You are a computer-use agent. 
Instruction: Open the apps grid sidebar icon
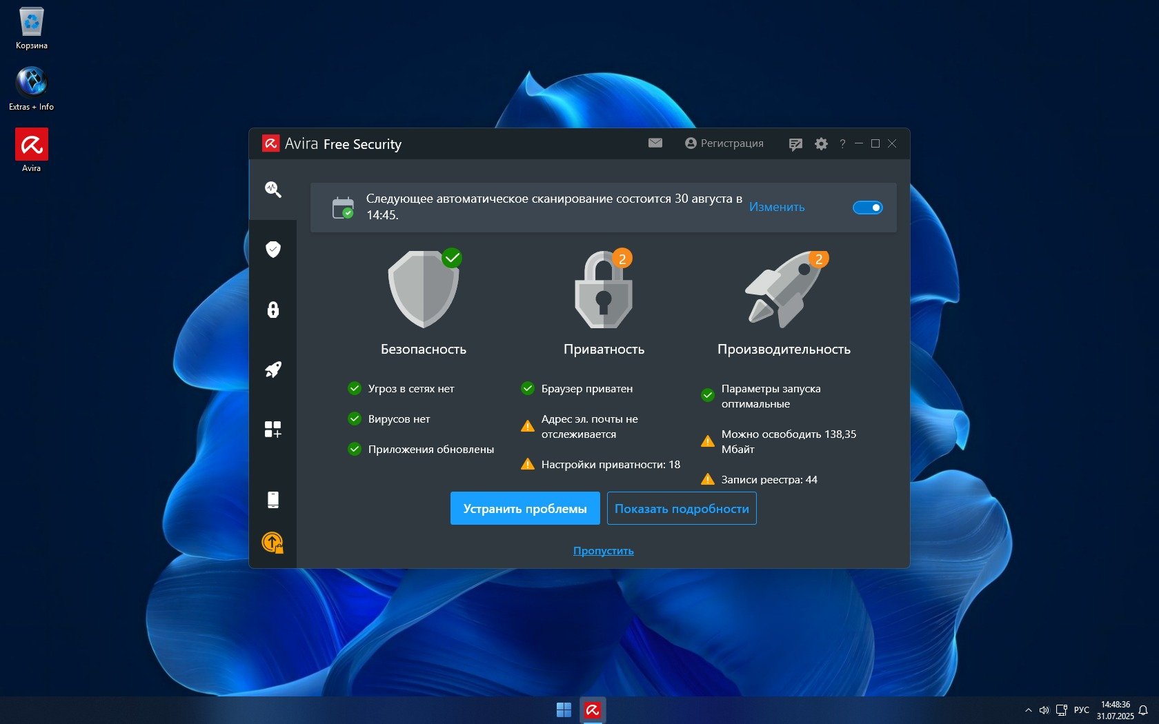pos(273,430)
